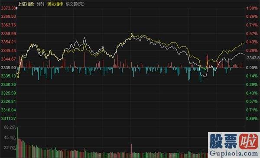Select the 成交额(元) label
Screen dimensions: 260x158
pyautogui.click(x=75, y=4)
